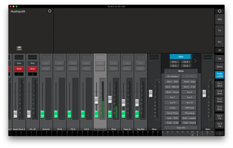Open EQ thumbnail on the rightmost Main strip
Image resolution: width=233 pixels, height=148 pixels.
point(208,57)
